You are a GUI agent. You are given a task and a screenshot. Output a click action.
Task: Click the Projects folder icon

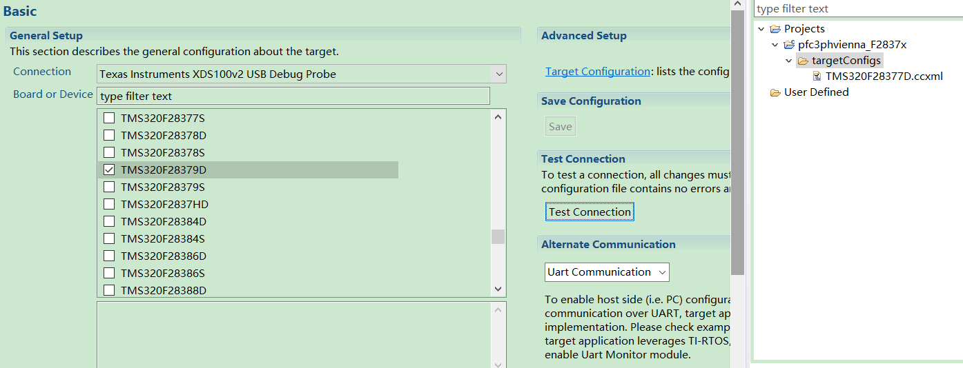click(775, 29)
